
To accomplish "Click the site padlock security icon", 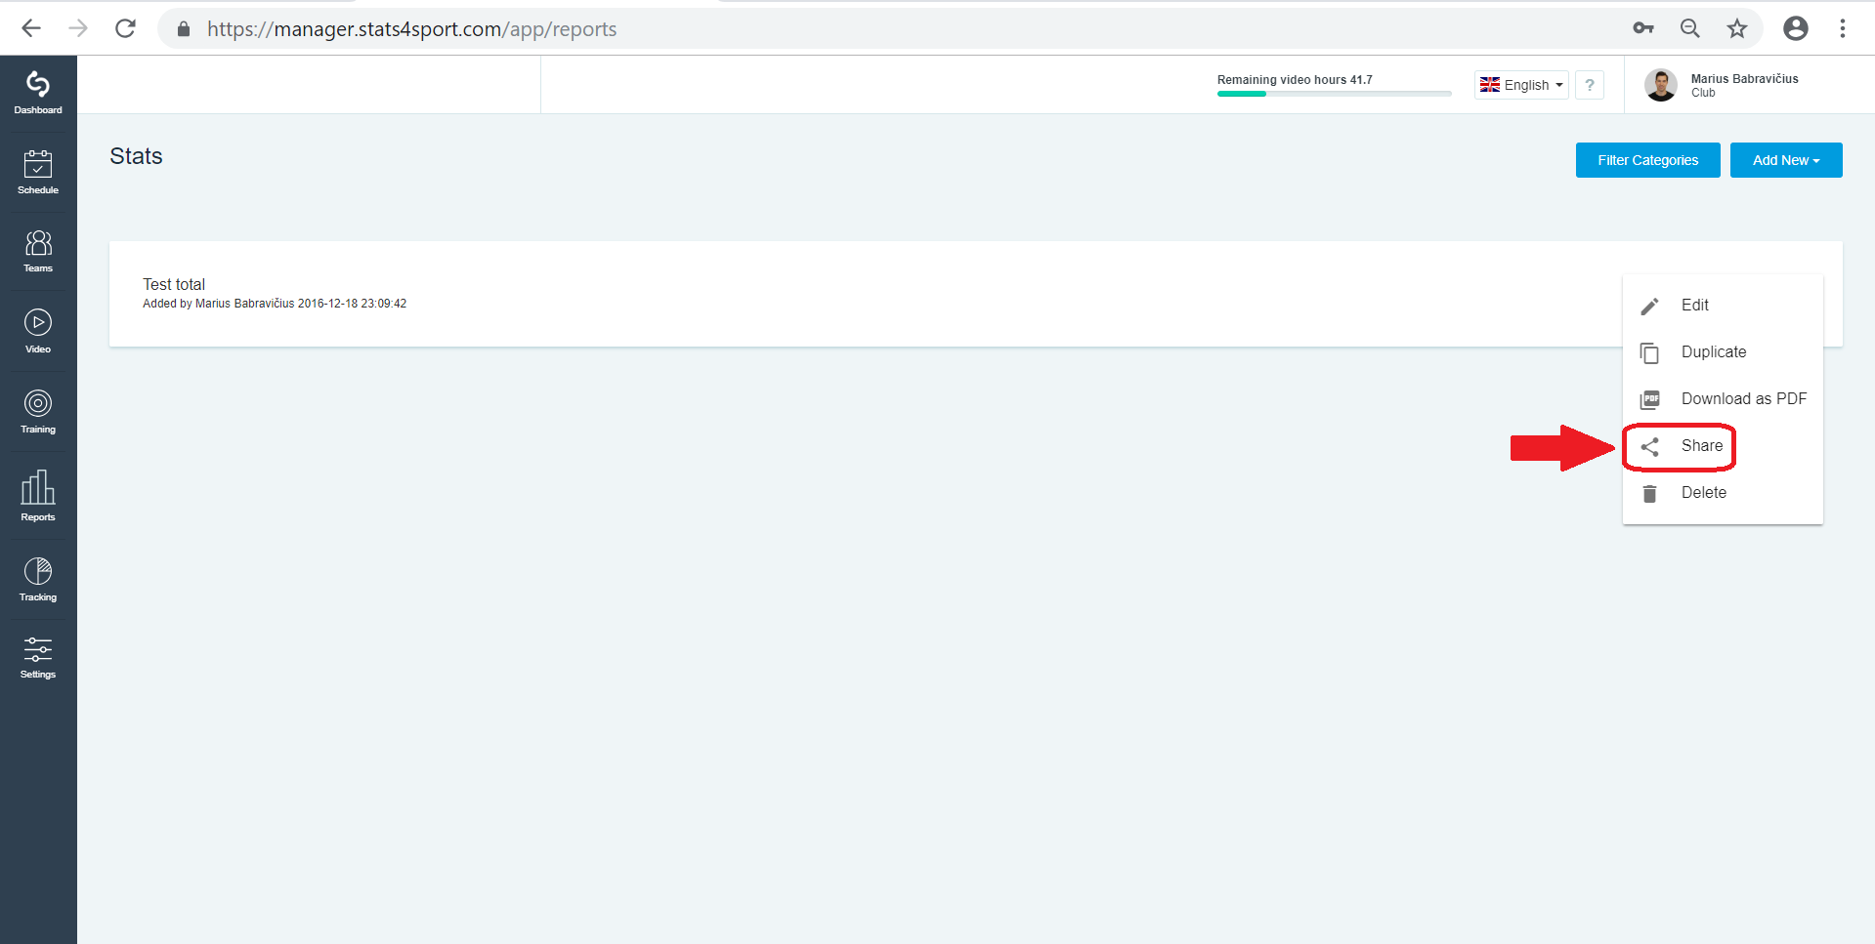I will (x=184, y=29).
